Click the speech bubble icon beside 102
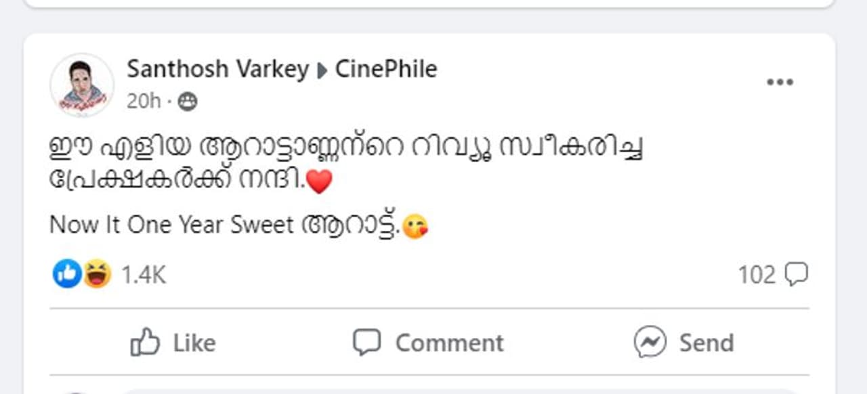This screenshot has width=867, height=394. [x=796, y=274]
